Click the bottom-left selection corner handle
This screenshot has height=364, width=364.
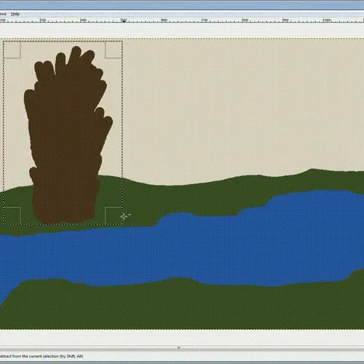pyautogui.click(x=12, y=215)
